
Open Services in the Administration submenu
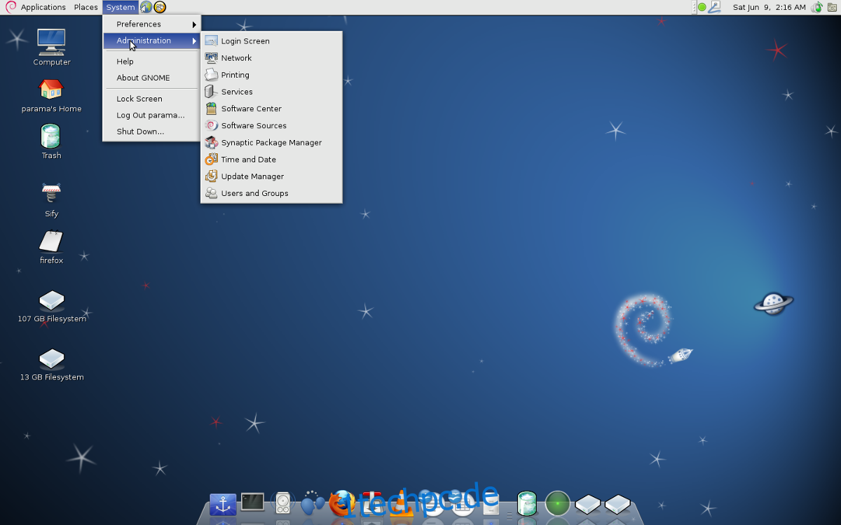[271, 92]
